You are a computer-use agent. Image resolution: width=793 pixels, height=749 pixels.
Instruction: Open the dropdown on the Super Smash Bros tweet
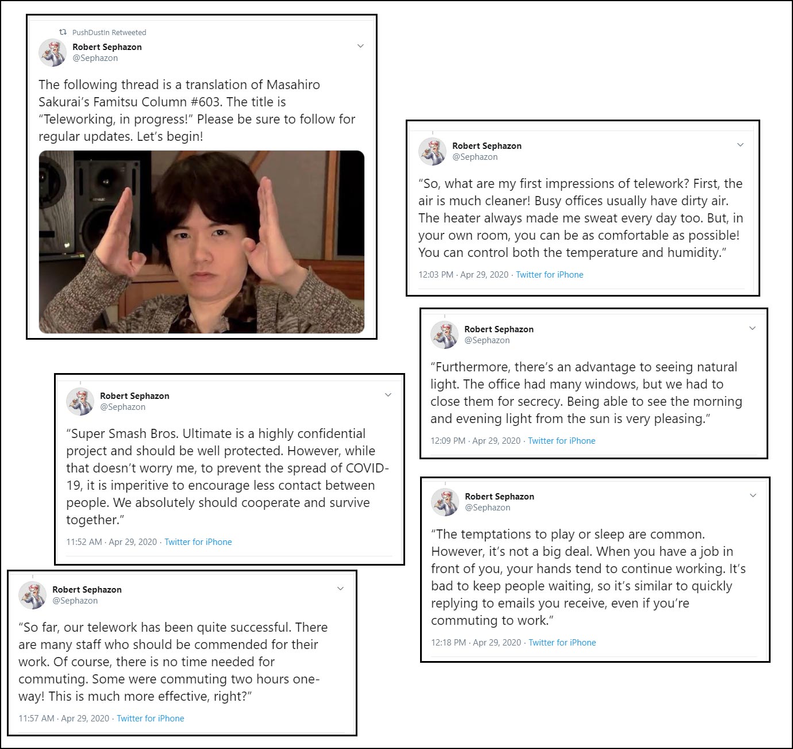(388, 394)
